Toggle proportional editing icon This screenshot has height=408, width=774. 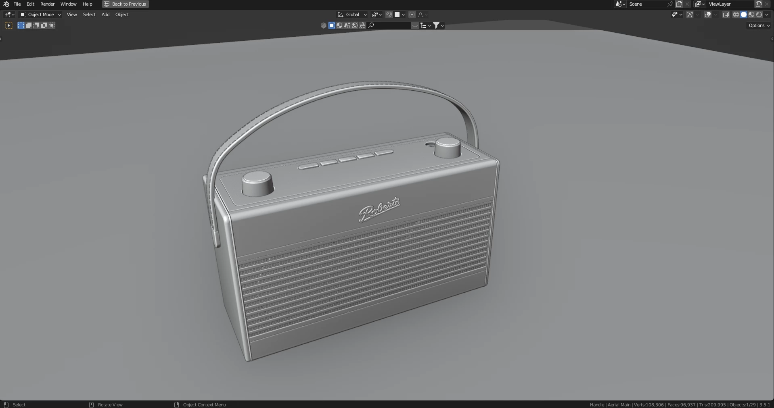[x=412, y=15]
